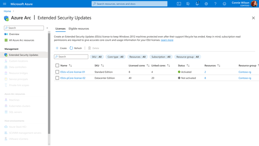This screenshot has height=146, width=259.
Task: Open the ESUs-vCore-license-01 license link
Action: (73, 72)
